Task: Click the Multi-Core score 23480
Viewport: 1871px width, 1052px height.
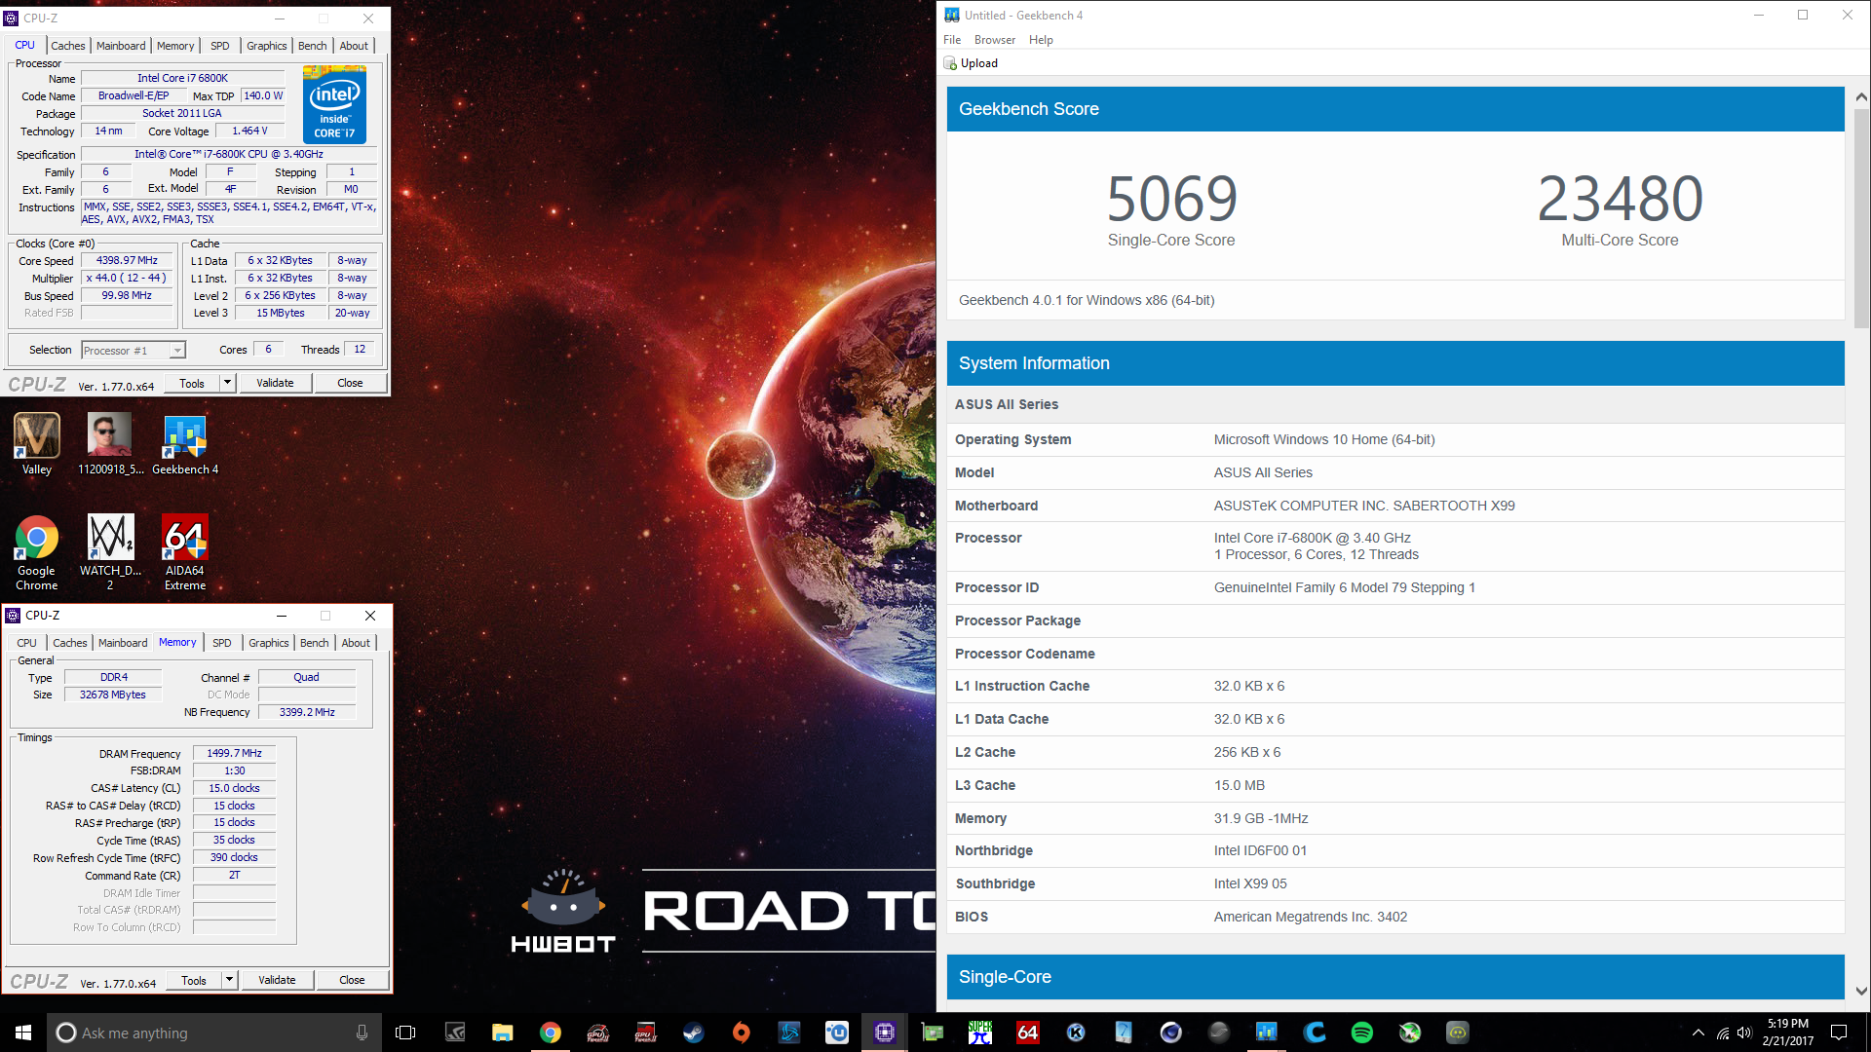Action: point(1620,199)
